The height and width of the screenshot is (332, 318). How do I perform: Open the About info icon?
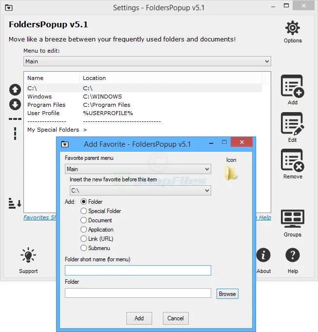point(263,255)
